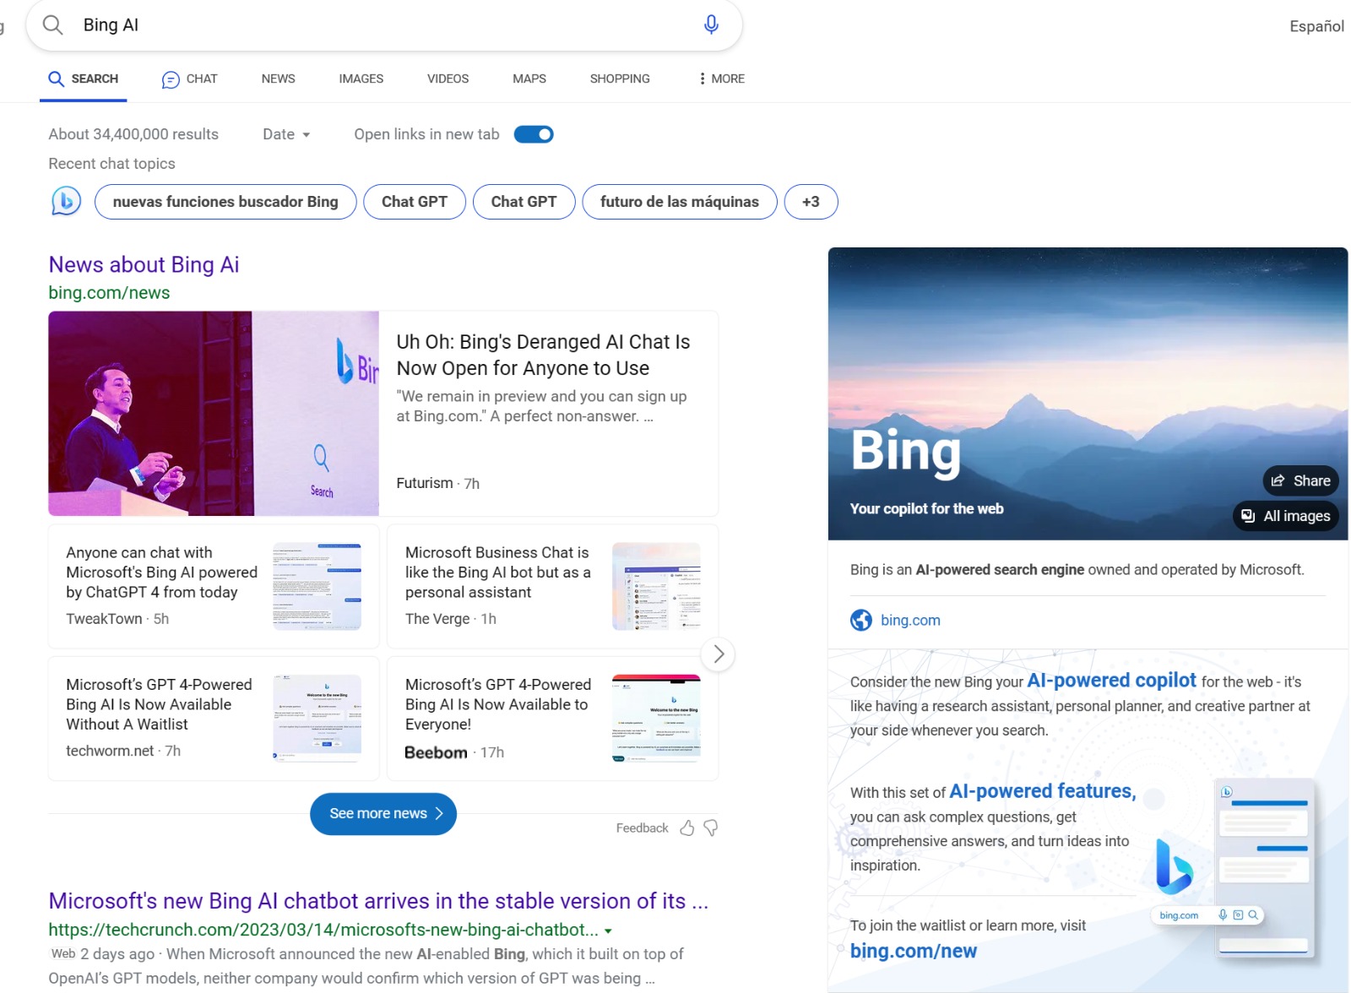This screenshot has width=1351, height=993.
Task: Open the Beebom Available to Everyone article
Action: (x=498, y=704)
